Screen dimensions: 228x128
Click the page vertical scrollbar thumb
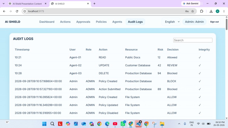[227, 24]
